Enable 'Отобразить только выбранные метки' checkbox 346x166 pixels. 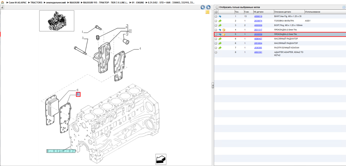[217, 7]
